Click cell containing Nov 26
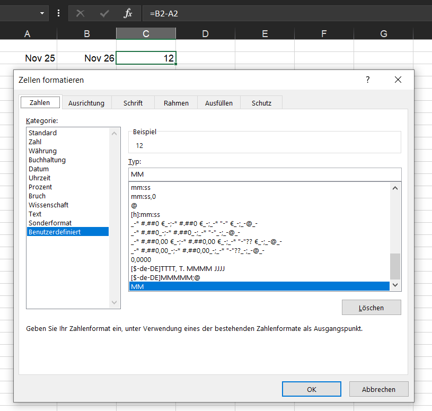432x411 pixels. pyautogui.click(x=87, y=58)
